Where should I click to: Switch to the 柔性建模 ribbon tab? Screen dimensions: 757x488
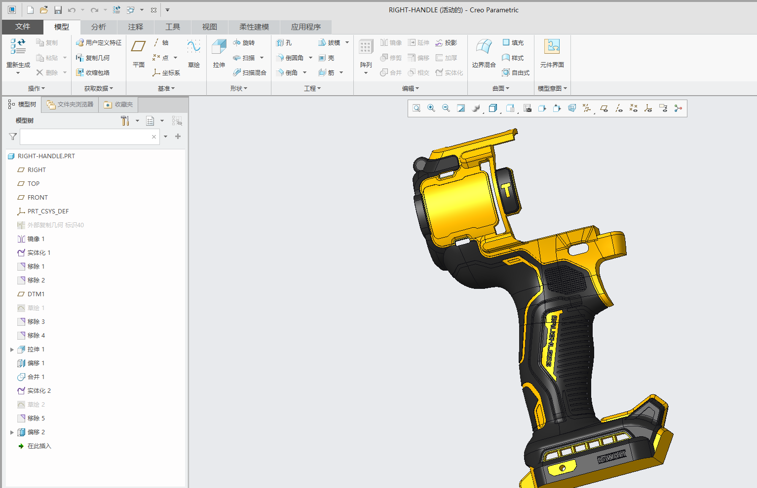coord(254,27)
